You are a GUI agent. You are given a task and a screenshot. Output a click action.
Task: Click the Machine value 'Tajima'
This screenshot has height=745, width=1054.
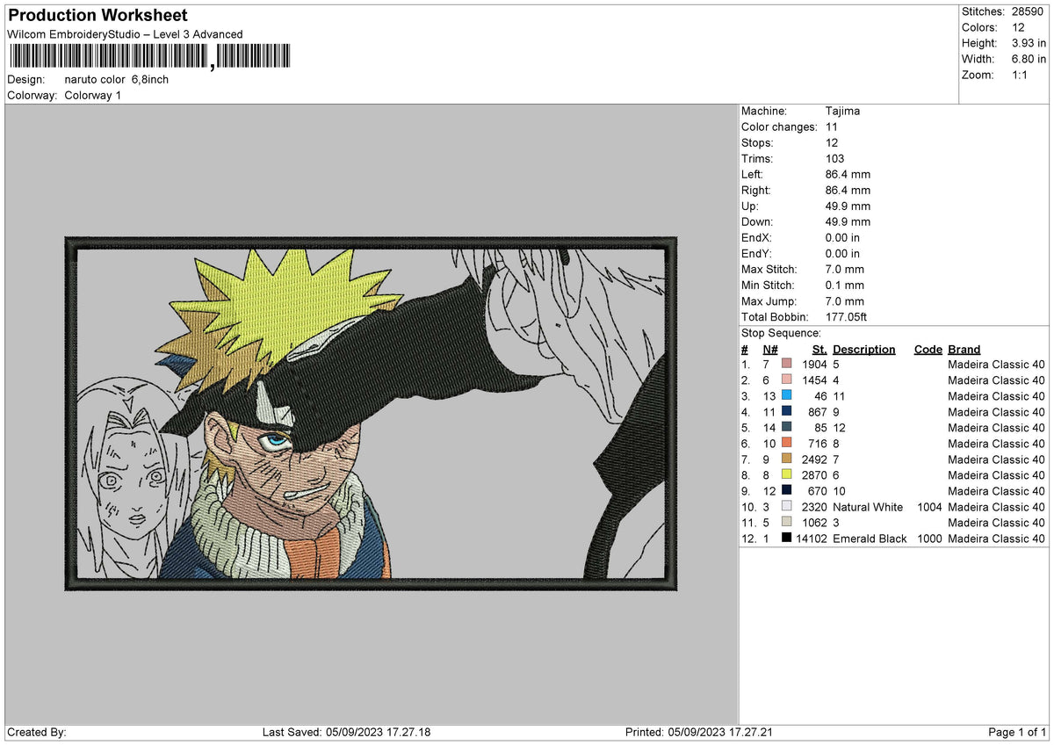click(x=843, y=112)
